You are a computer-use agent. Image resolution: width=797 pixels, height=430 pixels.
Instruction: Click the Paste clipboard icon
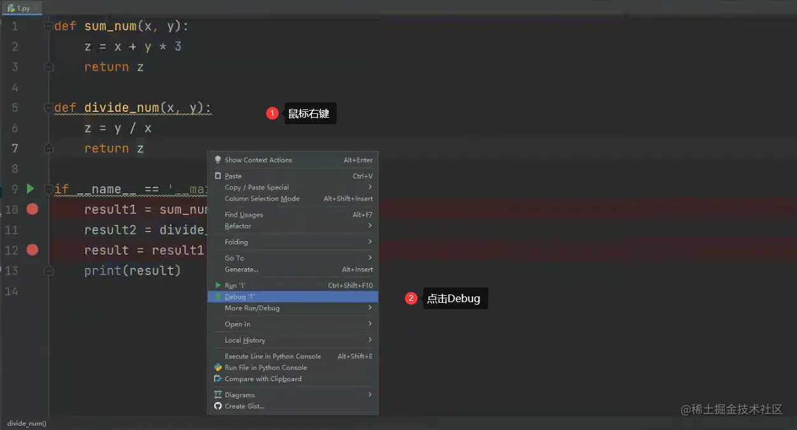pyautogui.click(x=218, y=176)
